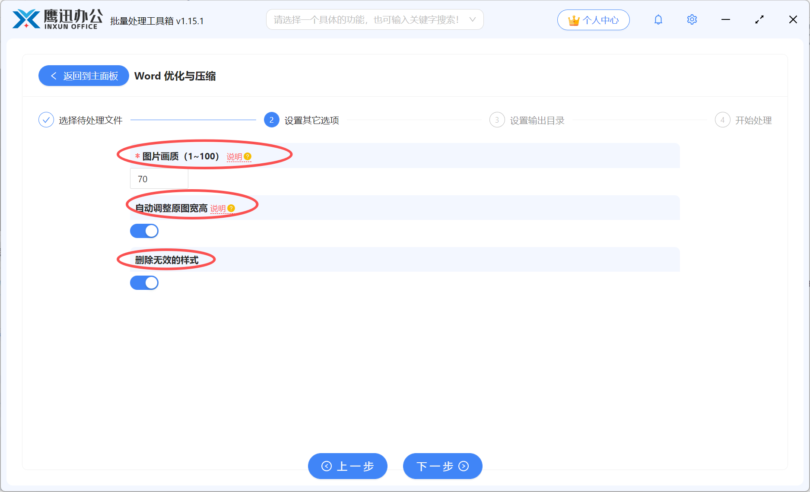Click the 说明 link beside 图片画质
Image resolution: width=810 pixels, height=492 pixels.
[x=234, y=157]
